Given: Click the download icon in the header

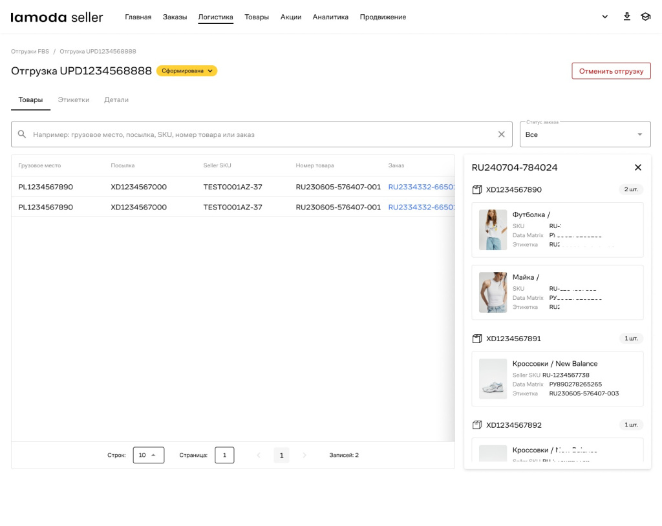Looking at the screenshot, I should [x=626, y=17].
